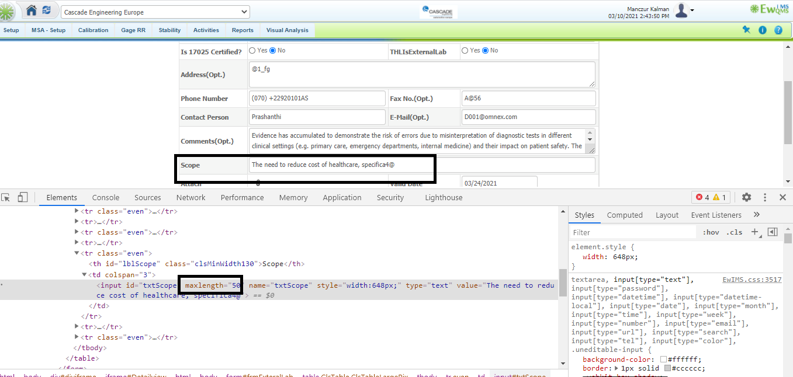Open the Visual Analysis menu
The width and height of the screenshot is (793, 377).
tap(288, 30)
